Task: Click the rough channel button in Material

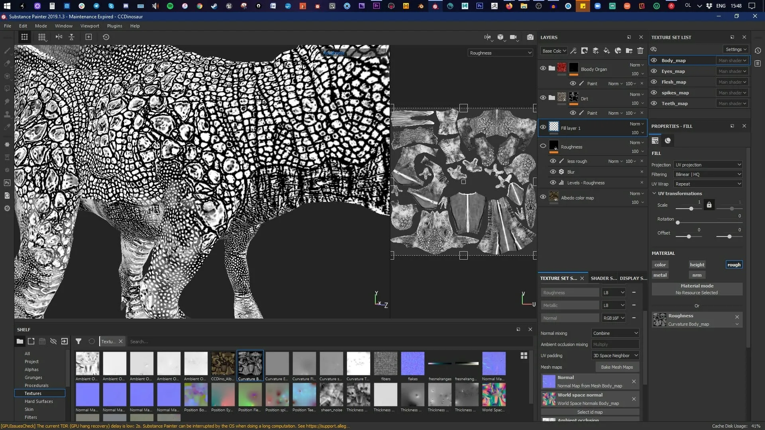Action: coord(734,264)
